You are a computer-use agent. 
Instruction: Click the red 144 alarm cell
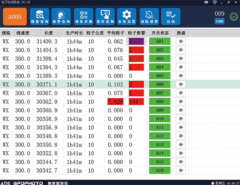[136, 101]
